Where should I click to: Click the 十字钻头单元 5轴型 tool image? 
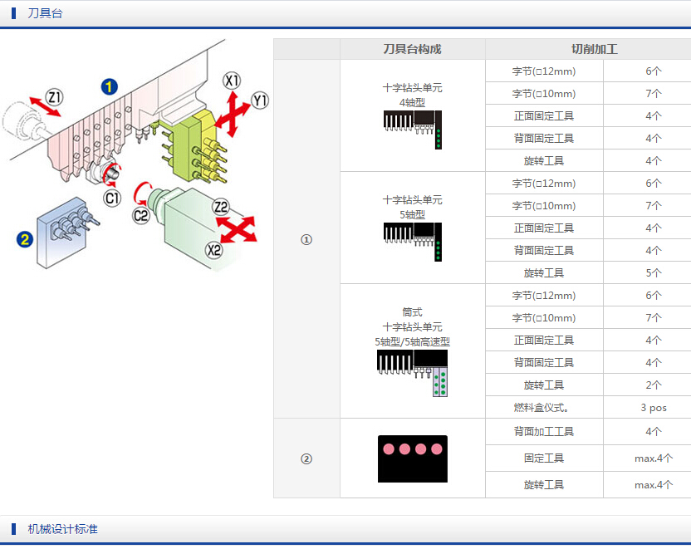(x=413, y=241)
